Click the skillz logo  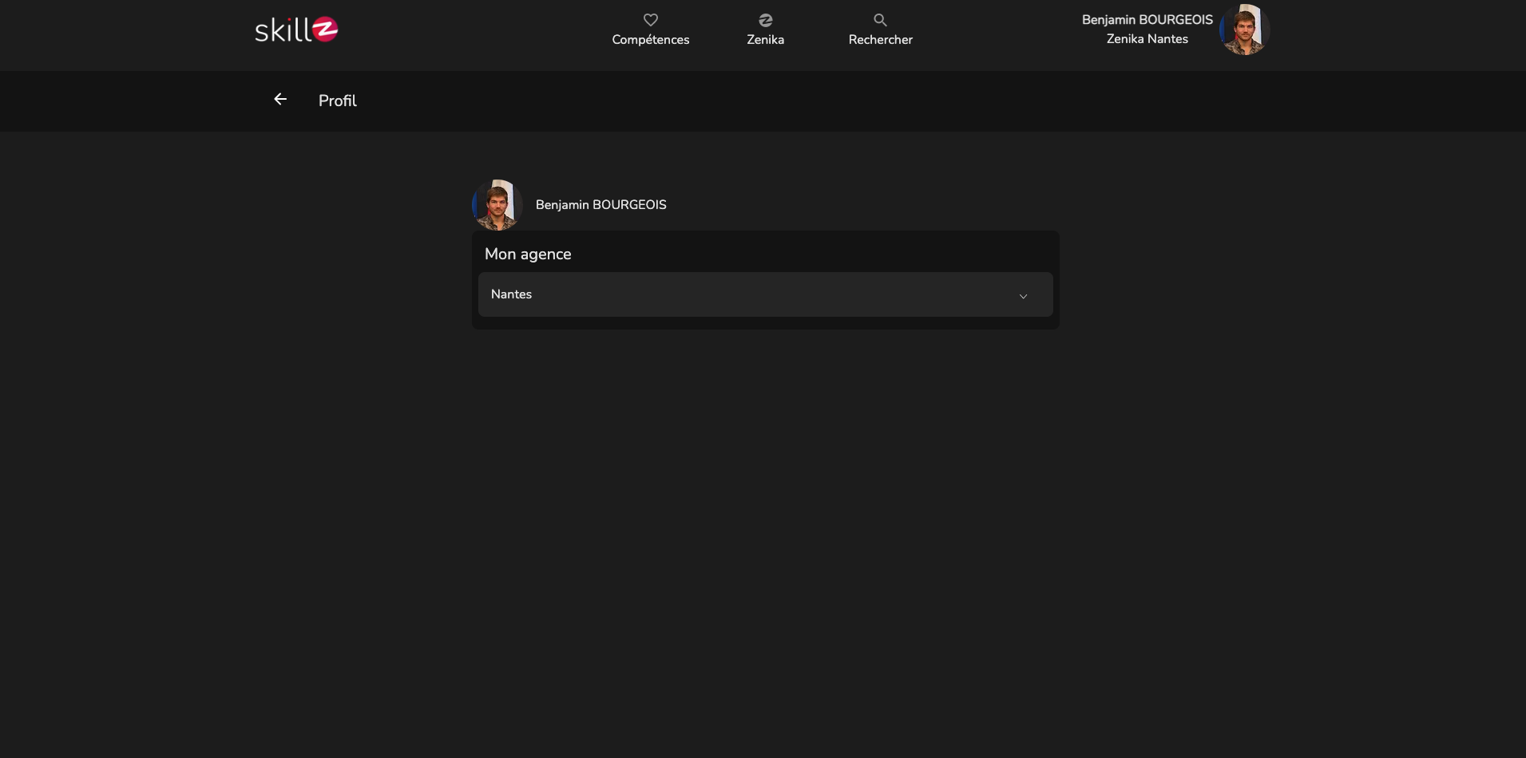tap(295, 29)
